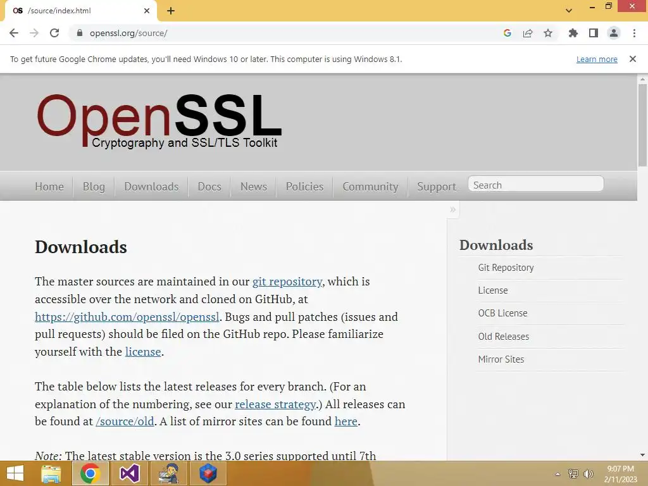Dismiss the Chrome update notification bar
This screenshot has height=486, width=648.
point(633,59)
